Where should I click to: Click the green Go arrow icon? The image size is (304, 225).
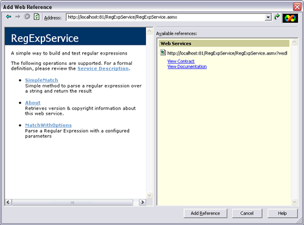[x=277, y=17]
